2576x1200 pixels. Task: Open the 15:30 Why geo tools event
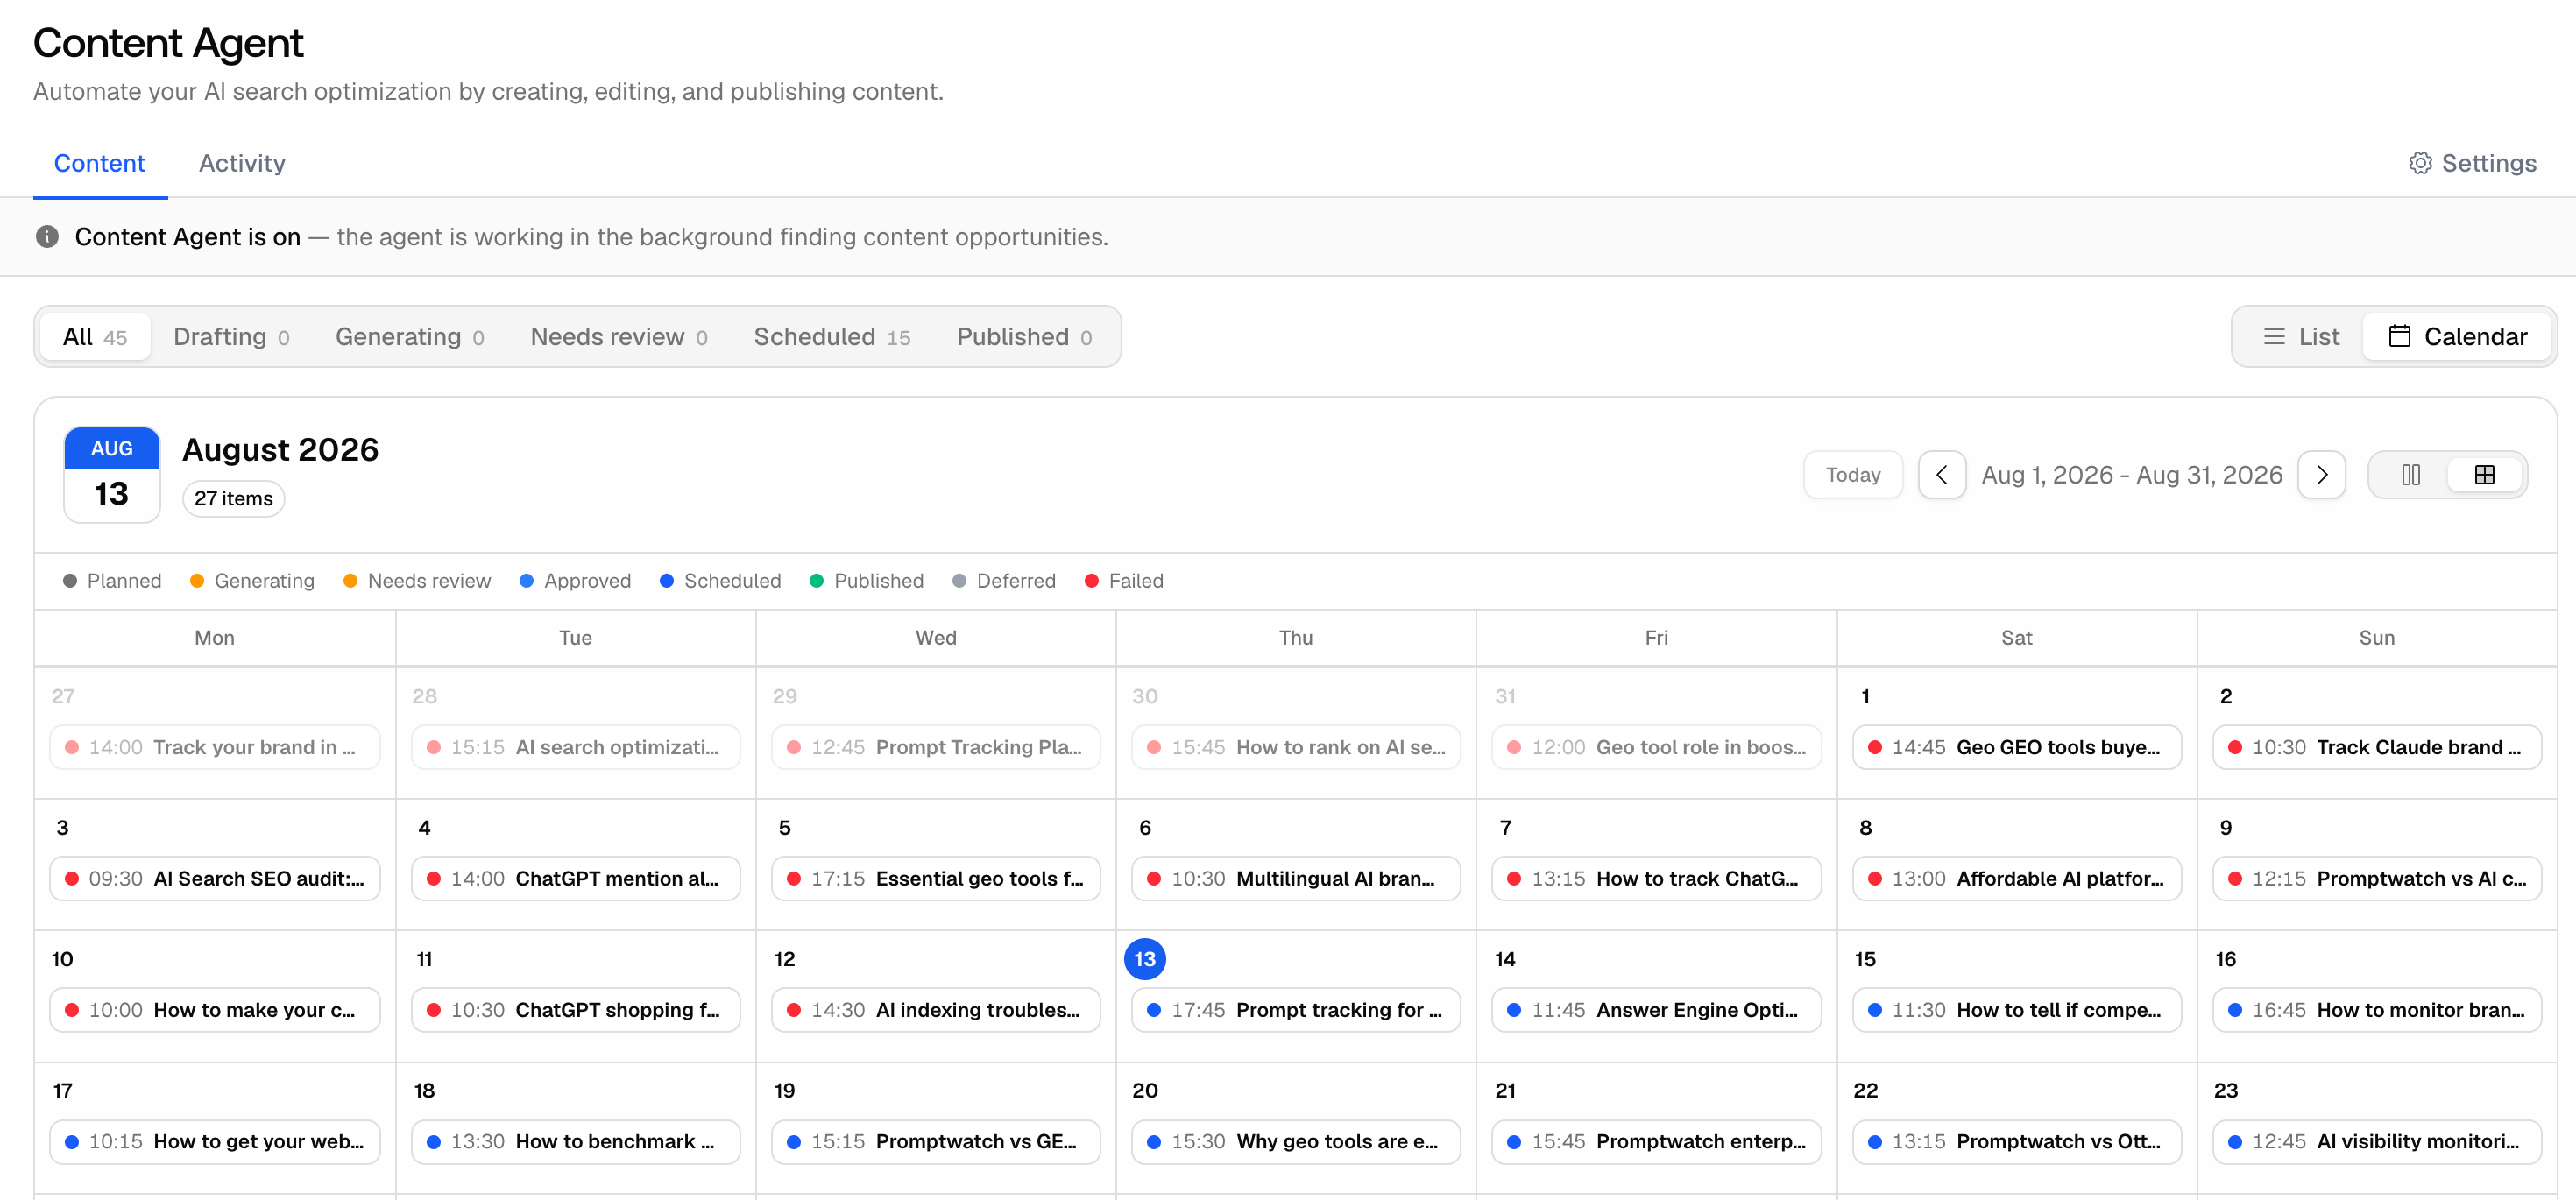[1296, 1141]
